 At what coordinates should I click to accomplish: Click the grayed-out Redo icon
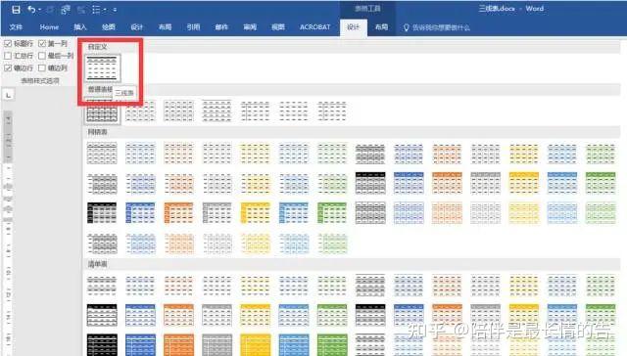coord(50,9)
